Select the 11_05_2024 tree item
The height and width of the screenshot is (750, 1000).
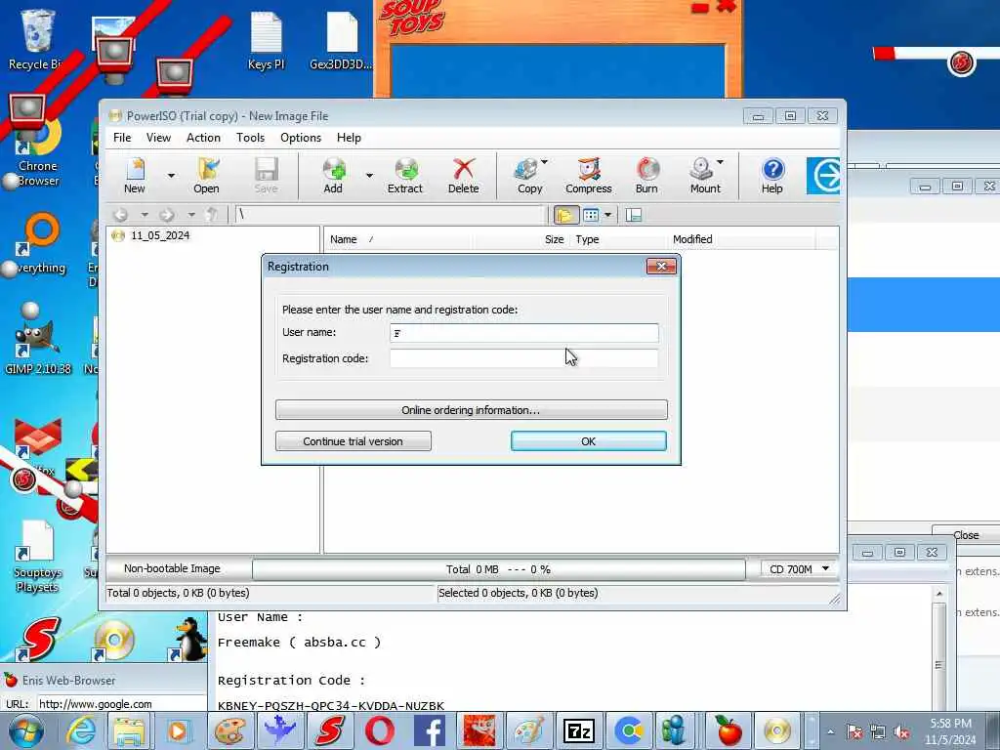tap(160, 235)
